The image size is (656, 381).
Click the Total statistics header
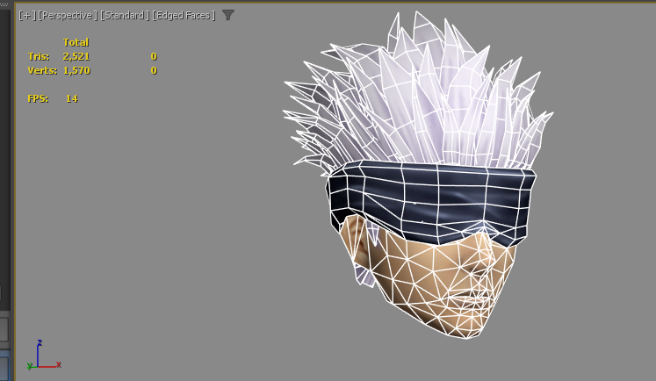pos(76,42)
